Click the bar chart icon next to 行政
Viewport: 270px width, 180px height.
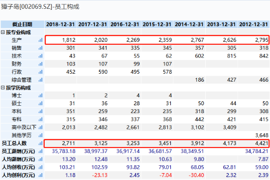pyautogui.click(x=40, y=72)
